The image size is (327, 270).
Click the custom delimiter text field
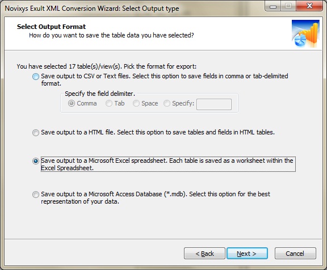click(x=214, y=104)
